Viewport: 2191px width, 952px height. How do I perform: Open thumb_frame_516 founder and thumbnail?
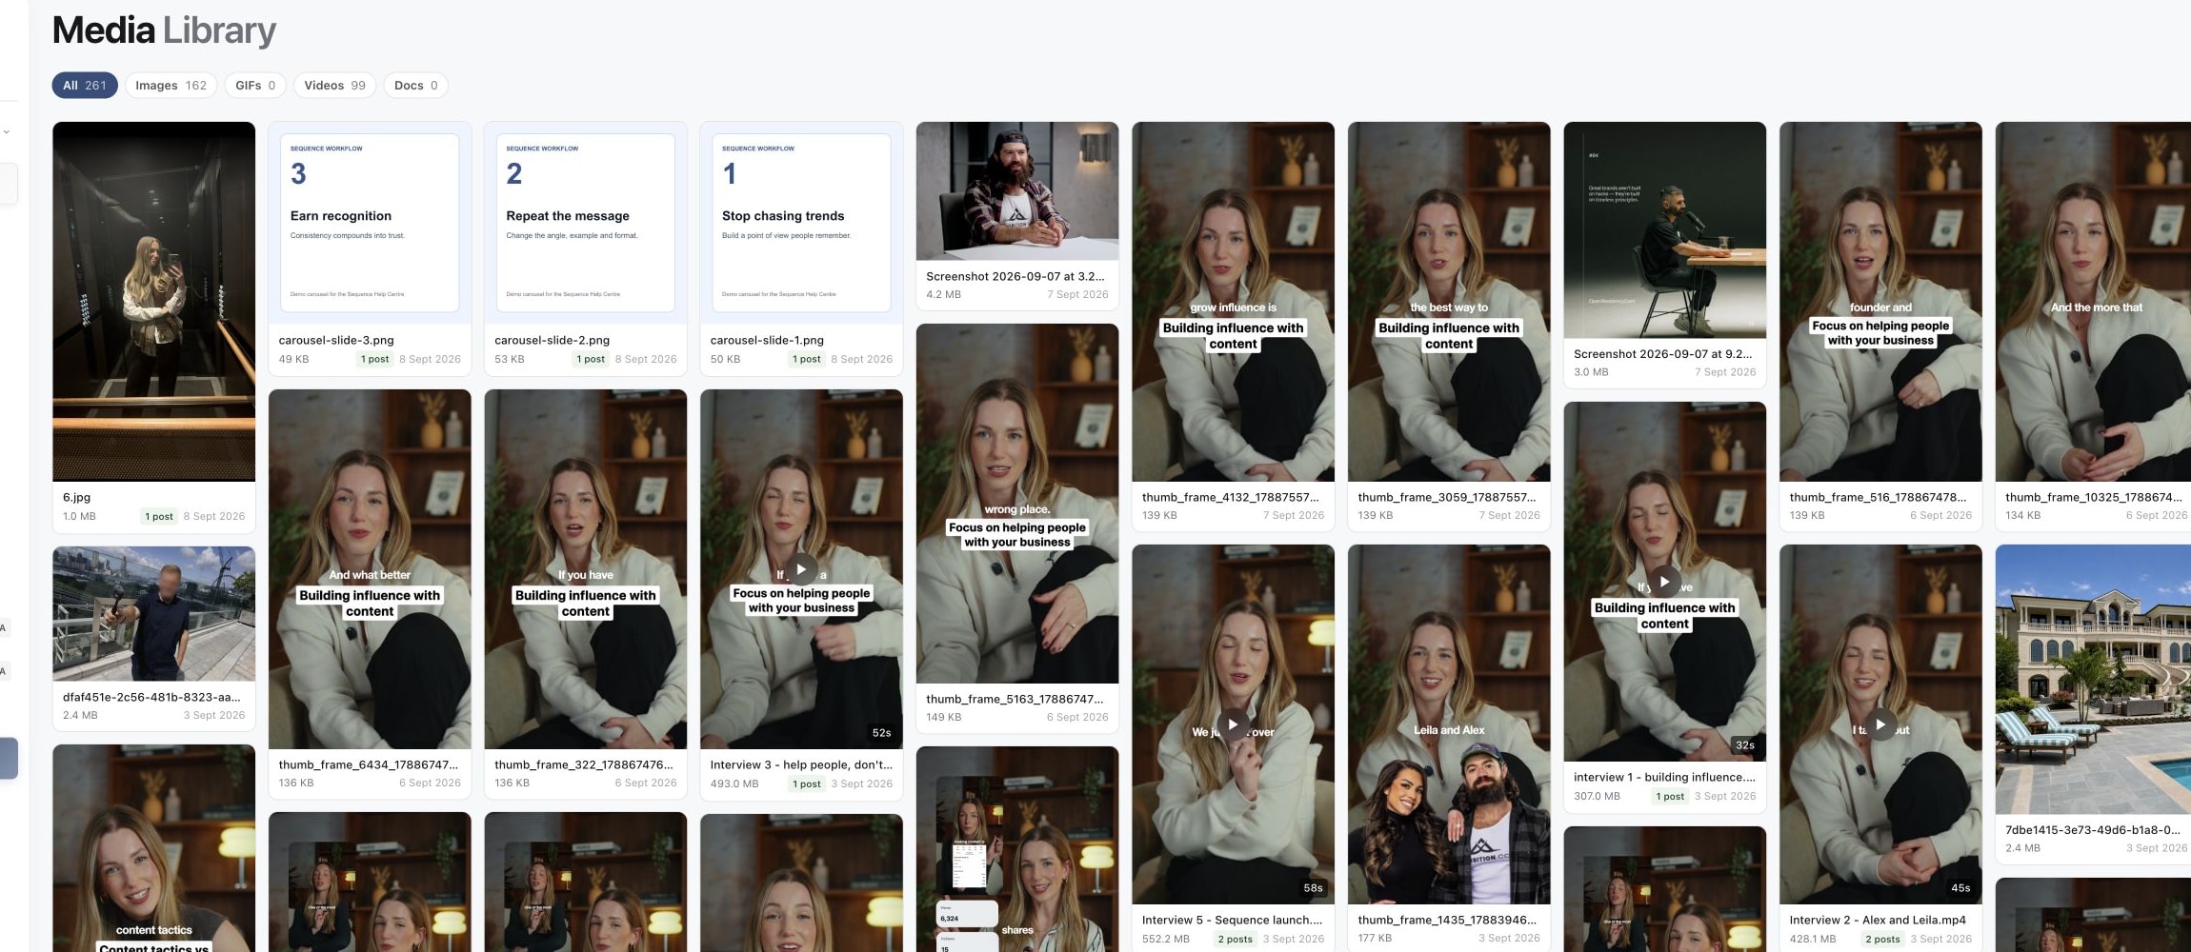tap(1880, 301)
